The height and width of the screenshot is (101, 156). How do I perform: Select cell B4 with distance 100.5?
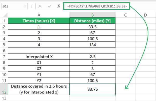pos(93,39)
